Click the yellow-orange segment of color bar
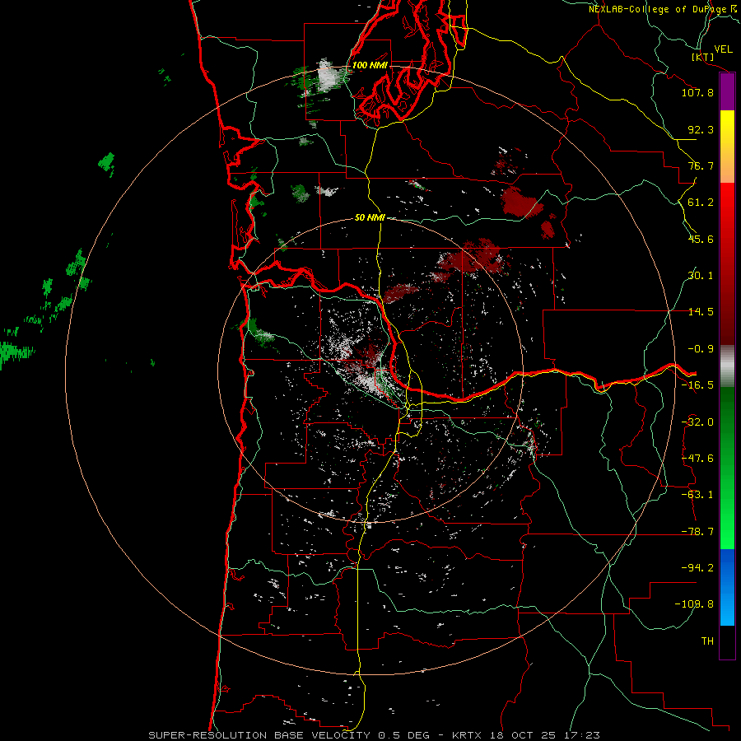Screen dimensions: 741x741 click(727, 147)
